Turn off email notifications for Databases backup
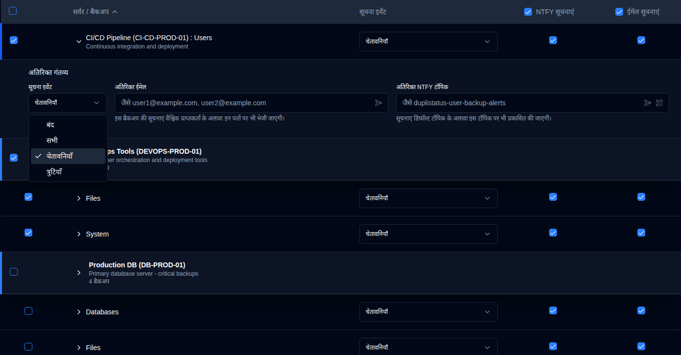 [641, 310]
